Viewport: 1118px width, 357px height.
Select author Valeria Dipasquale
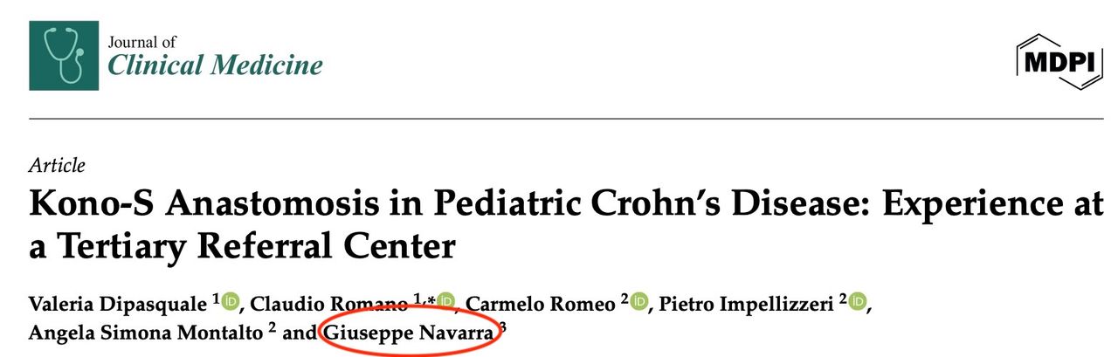(x=118, y=305)
